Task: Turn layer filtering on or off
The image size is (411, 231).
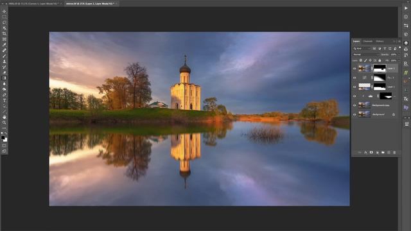Action: [399, 47]
